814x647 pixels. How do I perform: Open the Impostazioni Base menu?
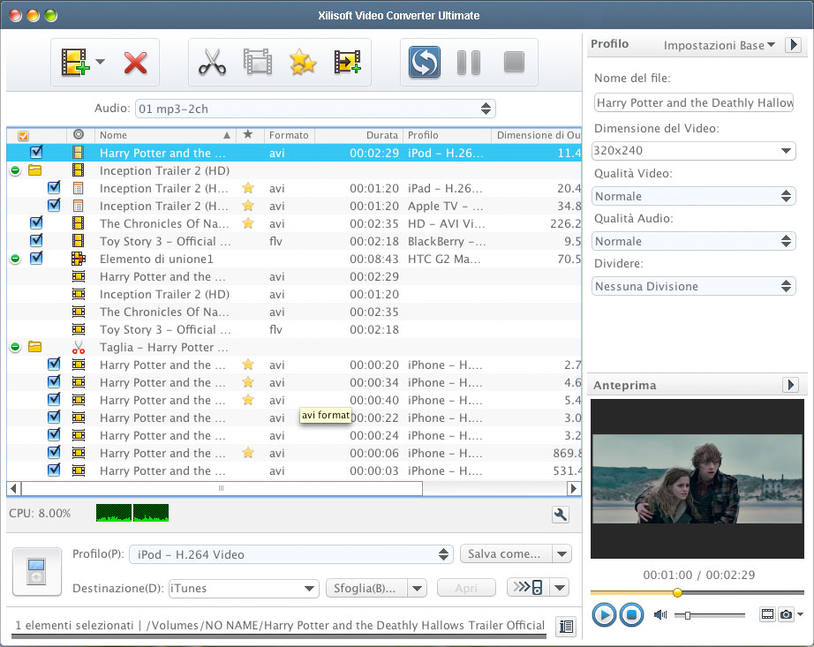point(720,46)
